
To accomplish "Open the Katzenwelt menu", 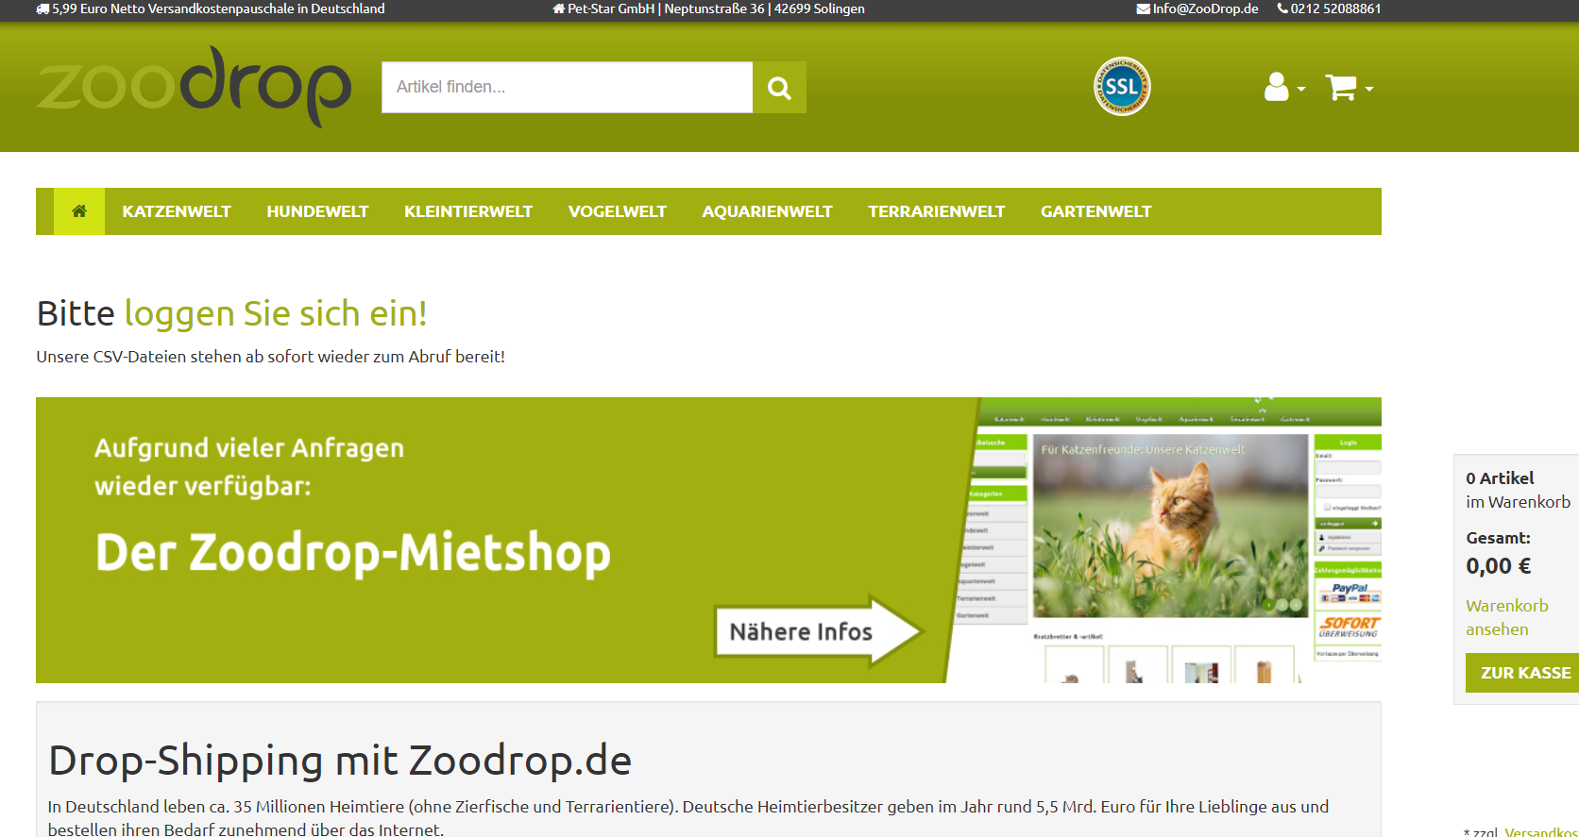I will coord(177,211).
